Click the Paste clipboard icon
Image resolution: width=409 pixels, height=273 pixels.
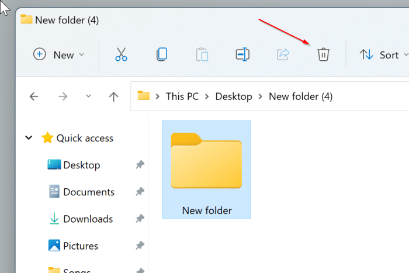(x=202, y=54)
